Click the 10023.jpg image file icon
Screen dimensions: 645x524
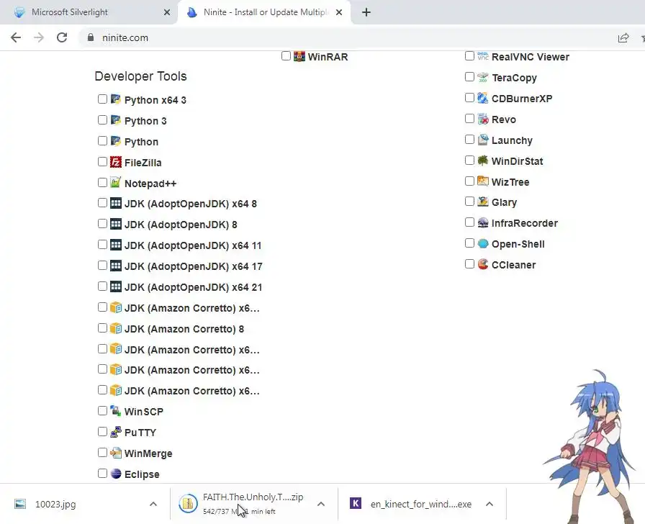click(x=20, y=504)
